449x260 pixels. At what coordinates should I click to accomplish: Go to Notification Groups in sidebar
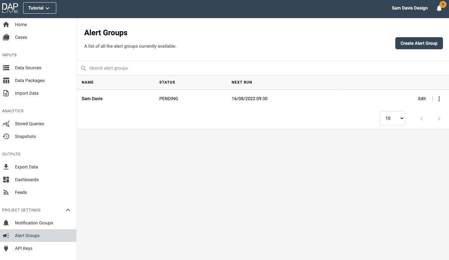click(x=34, y=223)
